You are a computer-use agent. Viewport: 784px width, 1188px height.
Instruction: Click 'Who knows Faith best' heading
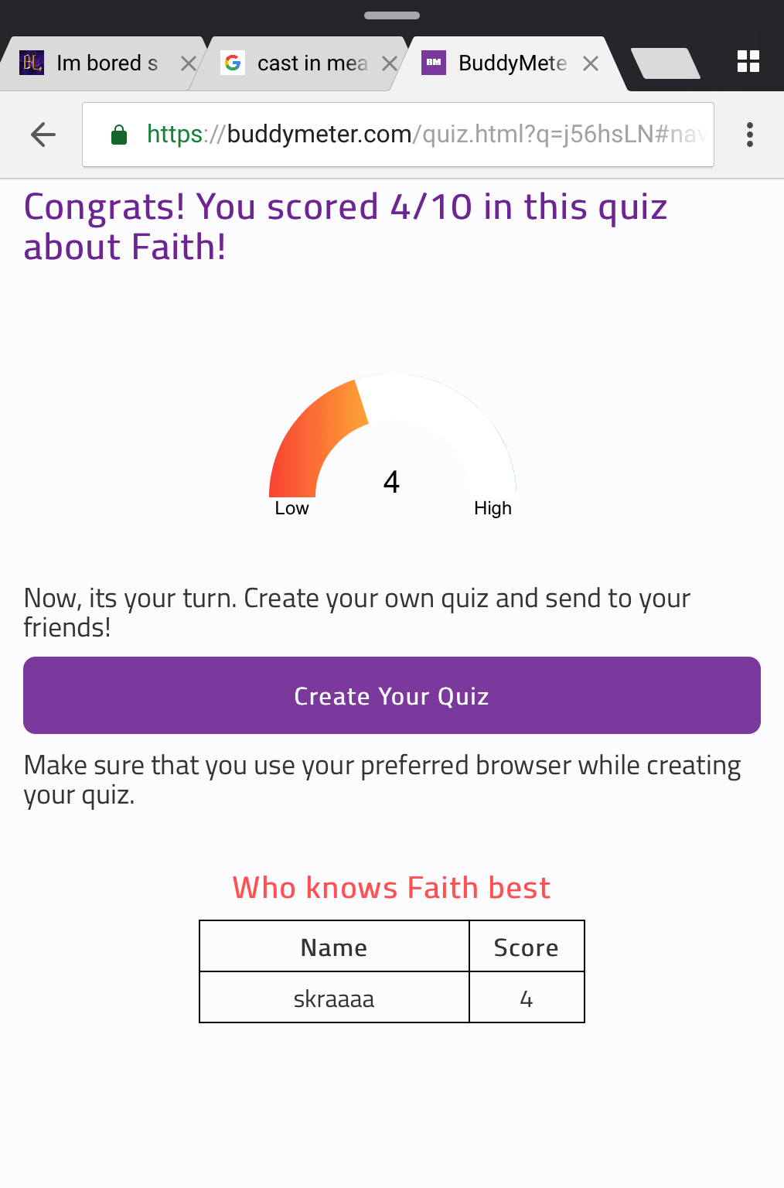[392, 888]
